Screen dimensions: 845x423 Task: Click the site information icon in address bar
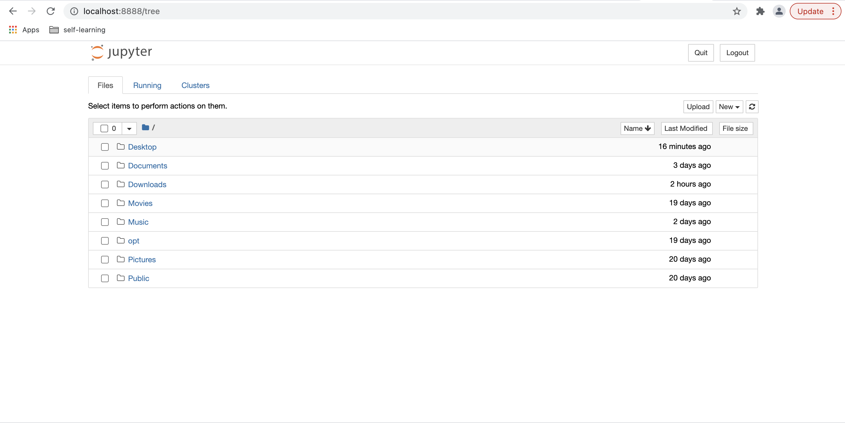(74, 11)
